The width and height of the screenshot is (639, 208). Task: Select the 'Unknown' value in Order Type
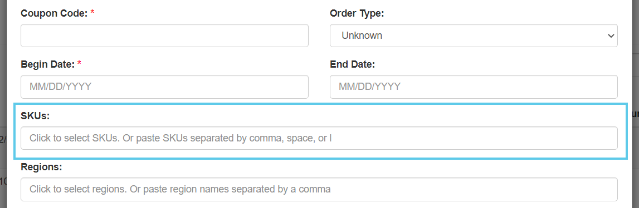click(362, 35)
